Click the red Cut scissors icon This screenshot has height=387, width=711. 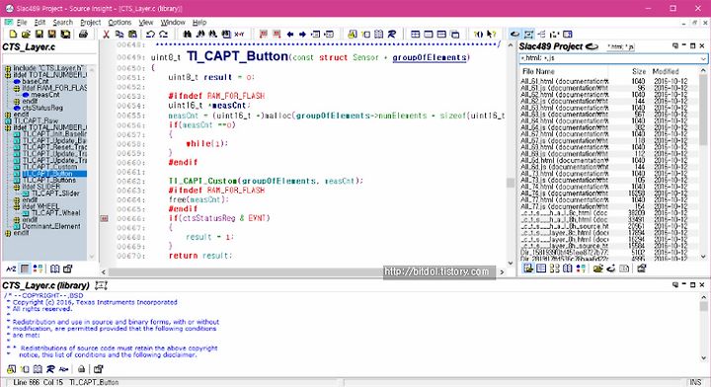pos(106,34)
